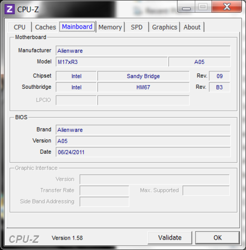Switch to the Graphics tab
Viewport: 246px width, 250px height.
coord(165,27)
